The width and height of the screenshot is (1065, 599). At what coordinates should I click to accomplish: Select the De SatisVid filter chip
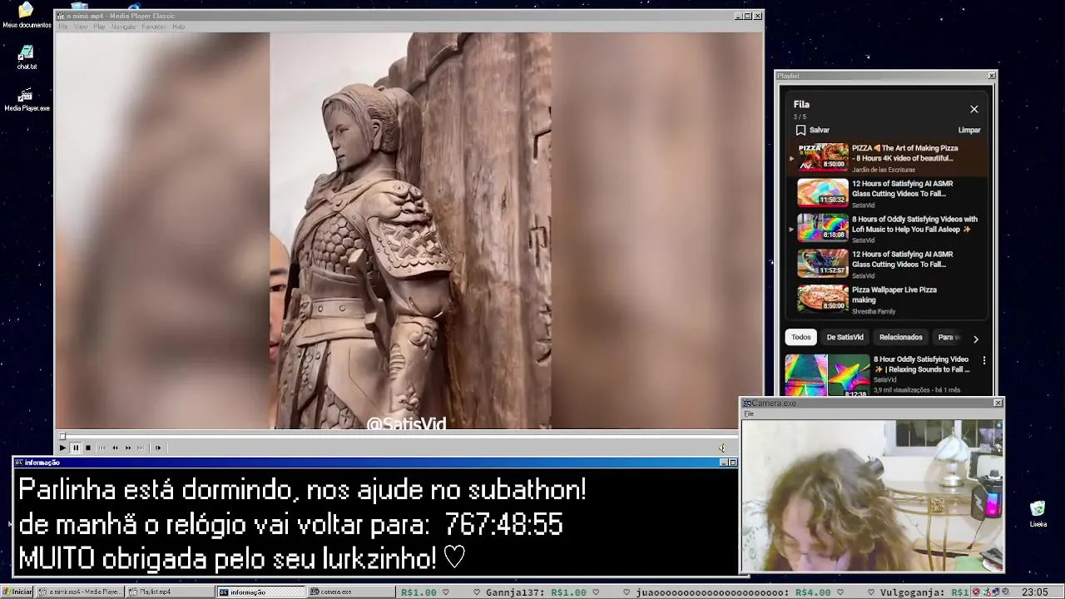pos(845,337)
